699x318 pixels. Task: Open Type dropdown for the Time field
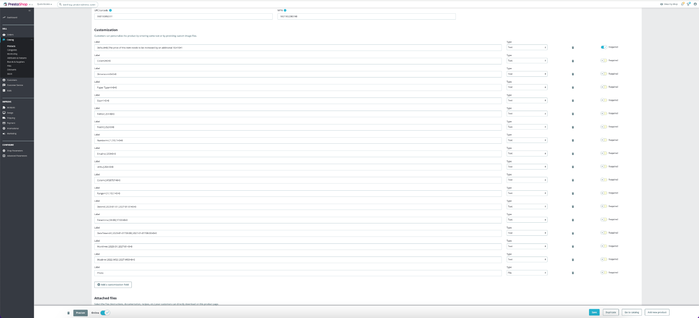[527, 220]
